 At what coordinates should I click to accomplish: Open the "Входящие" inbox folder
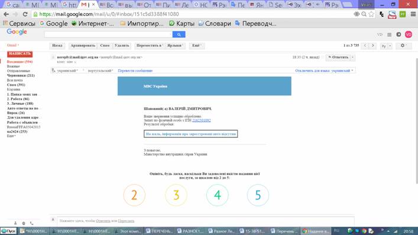pos(20,62)
